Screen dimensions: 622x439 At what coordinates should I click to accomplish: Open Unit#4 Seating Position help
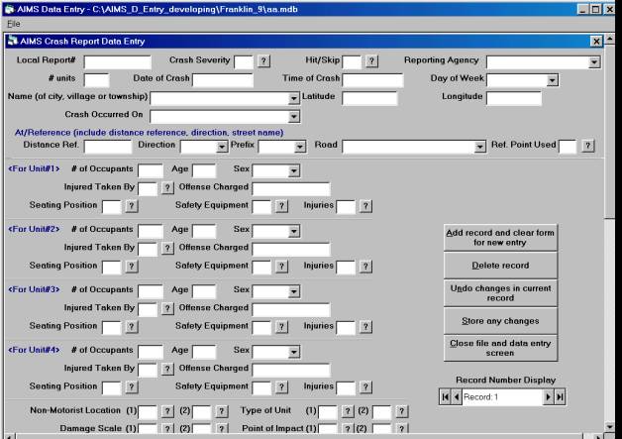pos(132,386)
